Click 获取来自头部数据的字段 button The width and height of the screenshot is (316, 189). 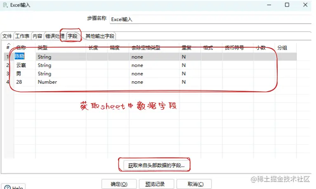156,165
